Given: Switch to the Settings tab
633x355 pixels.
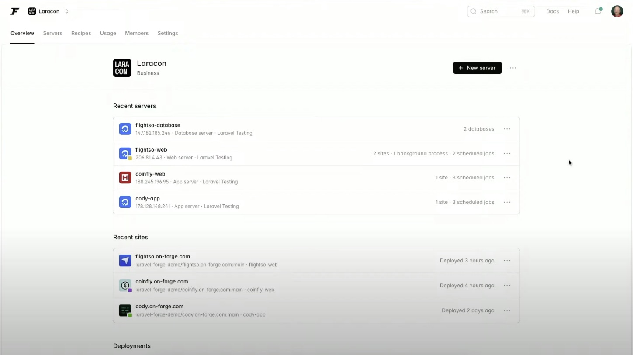Looking at the screenshot, I should 168,33.
